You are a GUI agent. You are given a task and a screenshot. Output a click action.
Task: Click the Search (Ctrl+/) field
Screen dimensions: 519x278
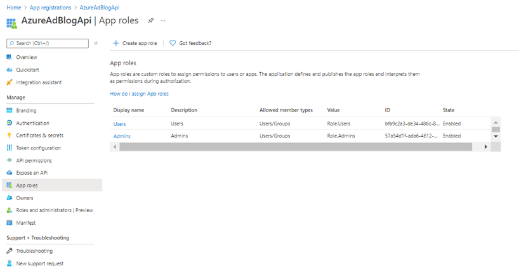[48, 43]
